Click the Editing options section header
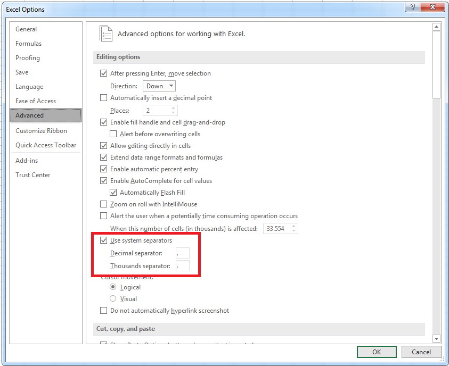449x366 pixels. 259,57
